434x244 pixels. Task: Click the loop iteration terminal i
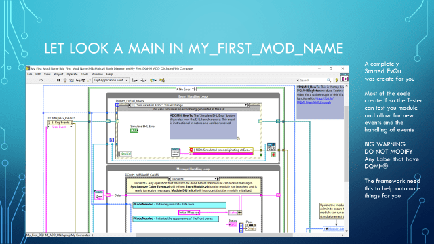click(x=111, y=140)
